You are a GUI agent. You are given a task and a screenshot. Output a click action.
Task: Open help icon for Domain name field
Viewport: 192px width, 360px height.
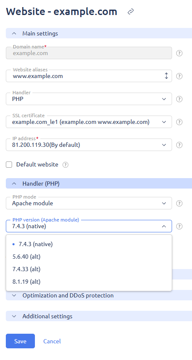(180, 53)
